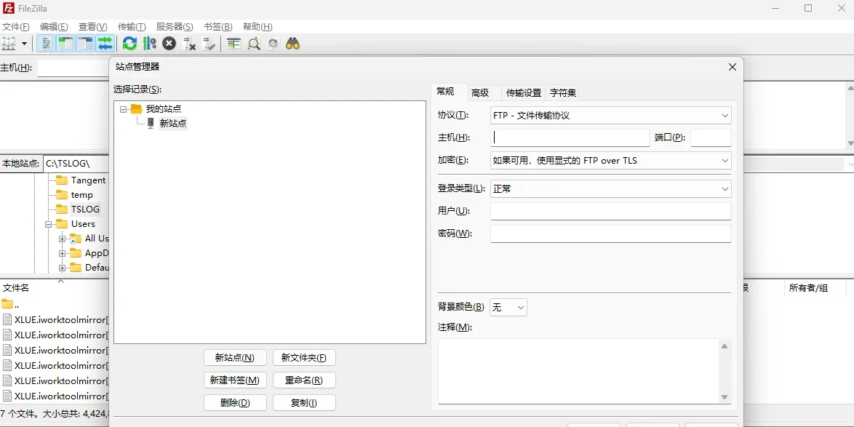The image size is (854, 427).
Task: Open the 编辑 menu
Action: click(x=54, y=27)
